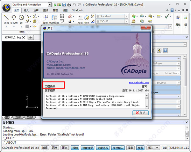Close the NONAME_0.dwg document tab
The width and height of the screenshot is (191, 152).
(x=24, y=37)
